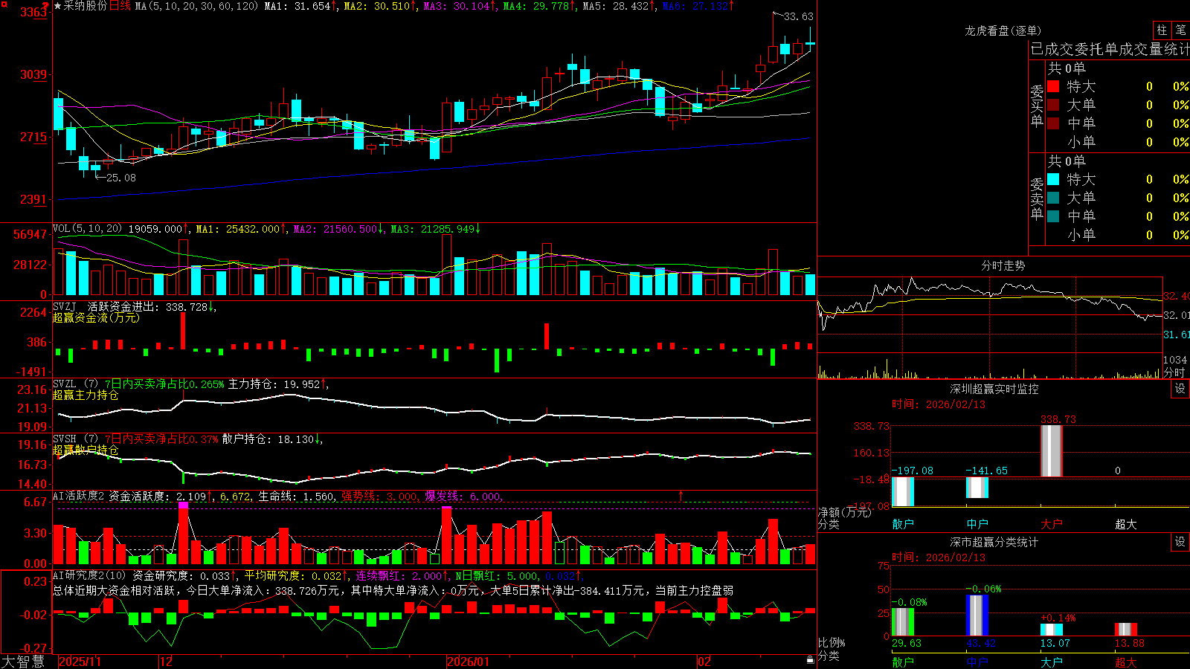The height and width of the screenshot is (669, 1190).
Task: Switch 龙虎看盘 to 笔 (tick) view
Action: click(x=1180, y=30)
